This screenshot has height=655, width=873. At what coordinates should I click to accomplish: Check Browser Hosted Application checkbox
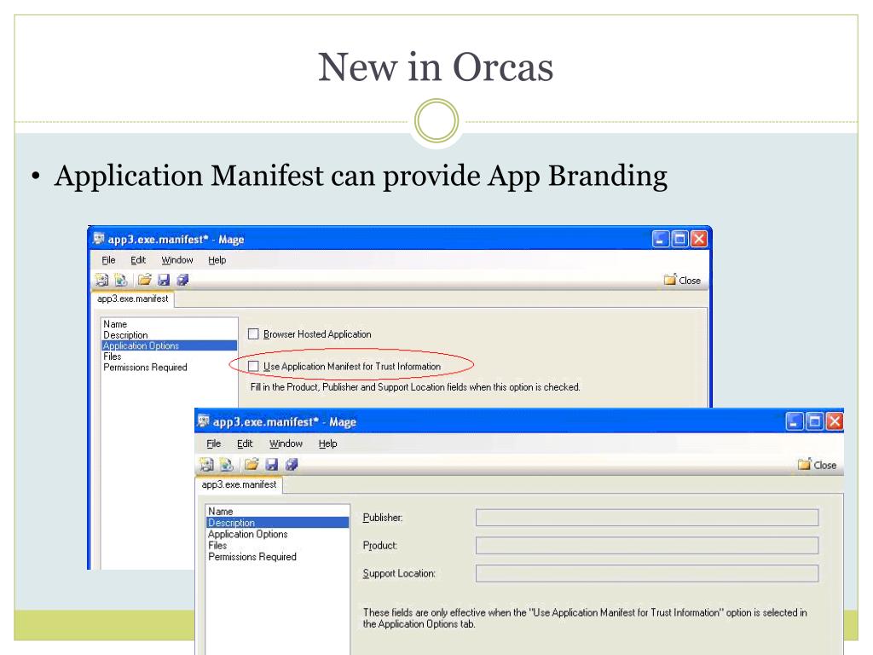pos(253,333)
